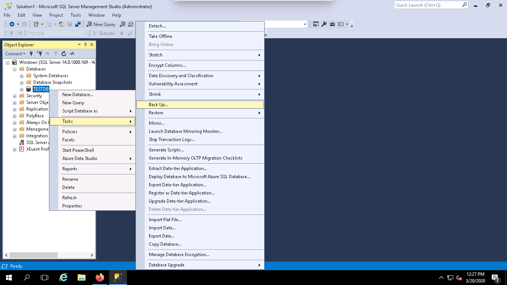Collapse the Databases tree node
Screen dimensions: 507x285
pos(14,69)
